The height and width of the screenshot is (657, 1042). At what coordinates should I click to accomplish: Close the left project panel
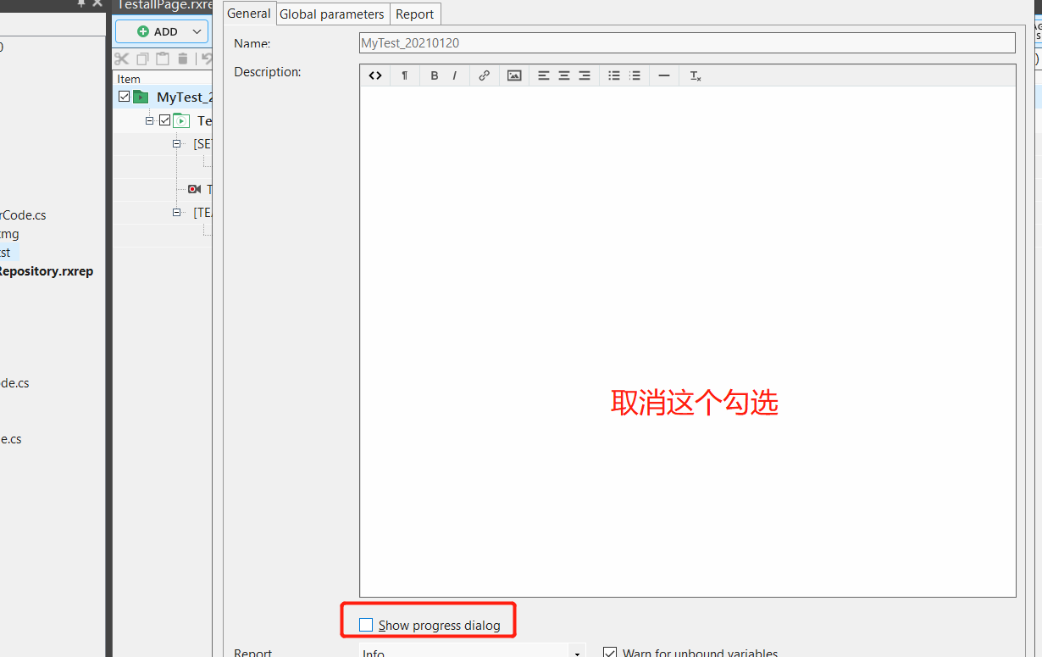click(x=97, y=3)
